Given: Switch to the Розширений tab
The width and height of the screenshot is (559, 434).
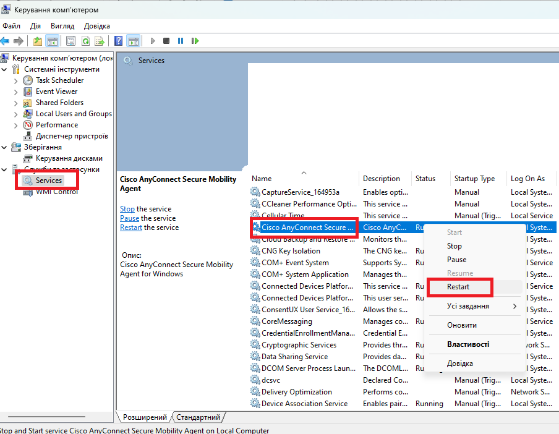Looking at the screenshot, I should 145,417.
